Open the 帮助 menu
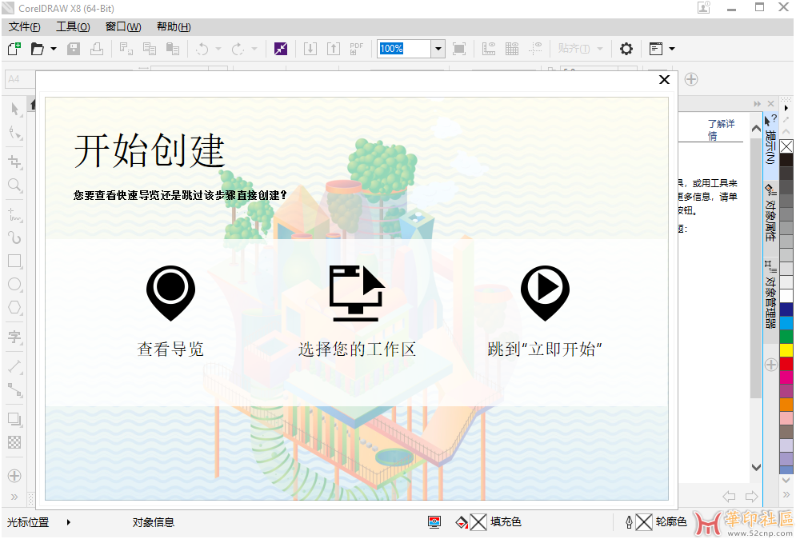The image size is (796, 539). (172, 26)
